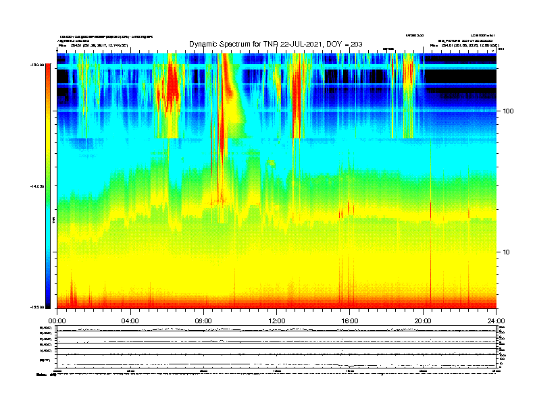Click the 00:00 time axis label

pos(57,321)
